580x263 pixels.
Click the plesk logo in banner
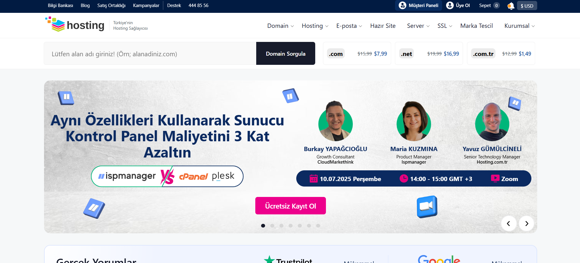point(223,176)
